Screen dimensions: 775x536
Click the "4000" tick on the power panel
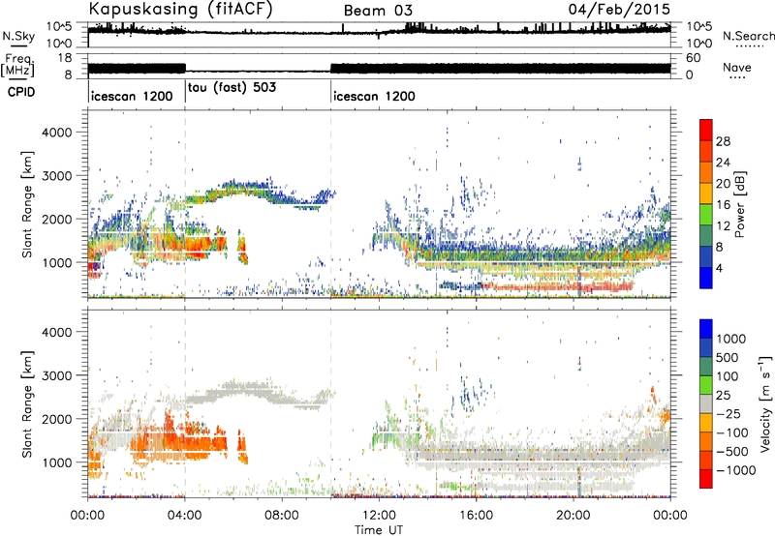click(56, 133)
